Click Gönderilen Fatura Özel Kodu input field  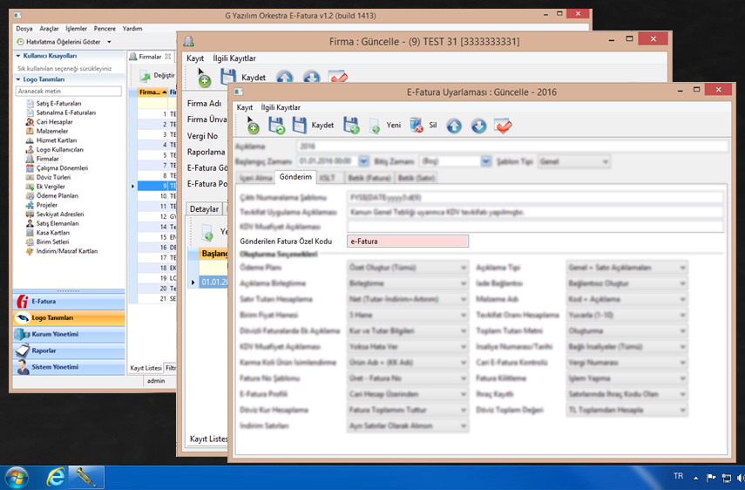(x=408, y=242)
